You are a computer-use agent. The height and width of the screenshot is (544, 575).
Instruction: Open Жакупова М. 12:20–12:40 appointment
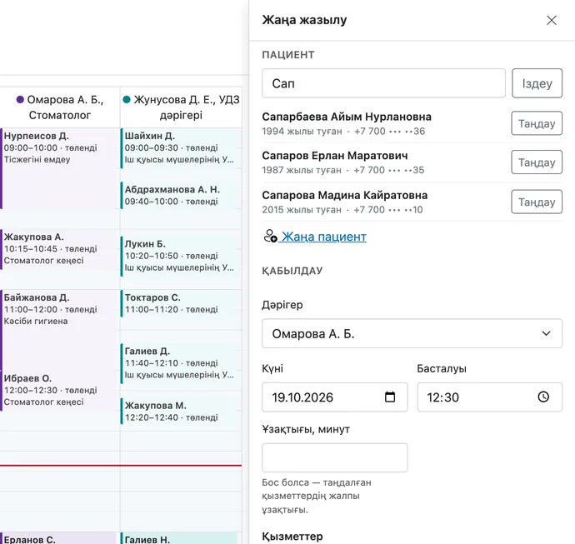[181, 412]
